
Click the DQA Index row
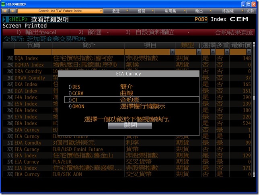click(x=127, y=58)
